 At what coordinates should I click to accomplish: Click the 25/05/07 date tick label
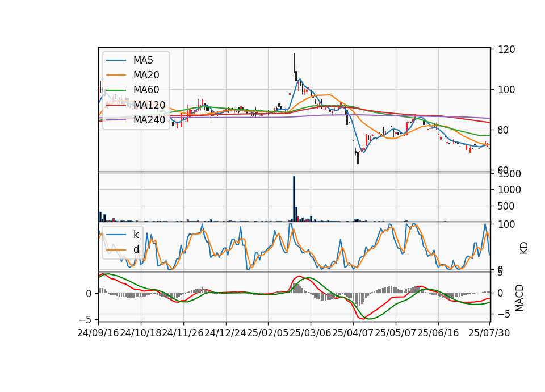[x=396, y=333]
